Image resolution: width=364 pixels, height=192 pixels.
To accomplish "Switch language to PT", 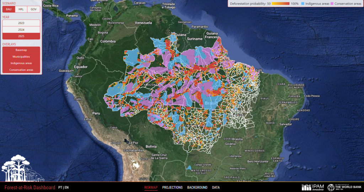I will 60,187.
